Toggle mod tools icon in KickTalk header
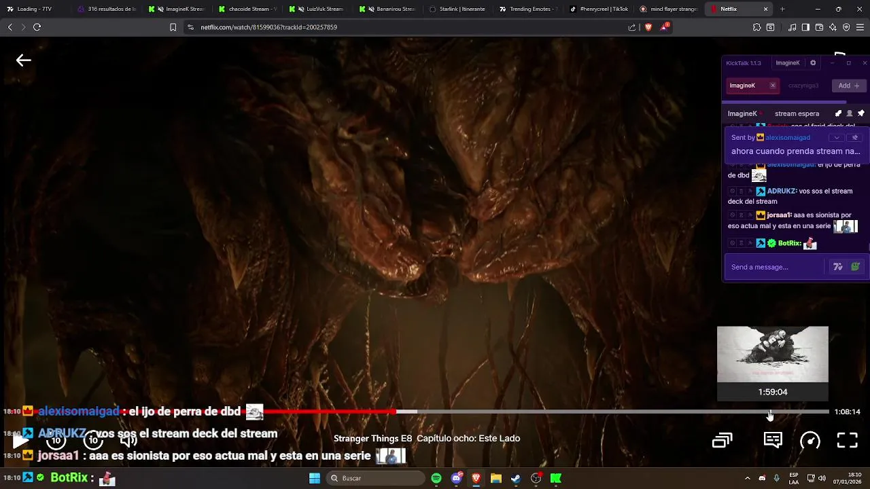The width and height of the screenshot is (870, 489). [x=838, y=113]
